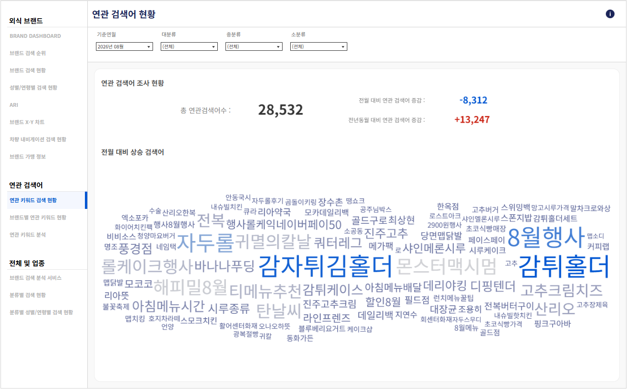
Task: Open 분류별 검색 현황 in sidebar
Action: (x=28, y=295)
